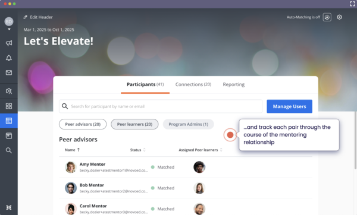Sort by the Status column header
The image size is (357, 215).
click(138, 150)
